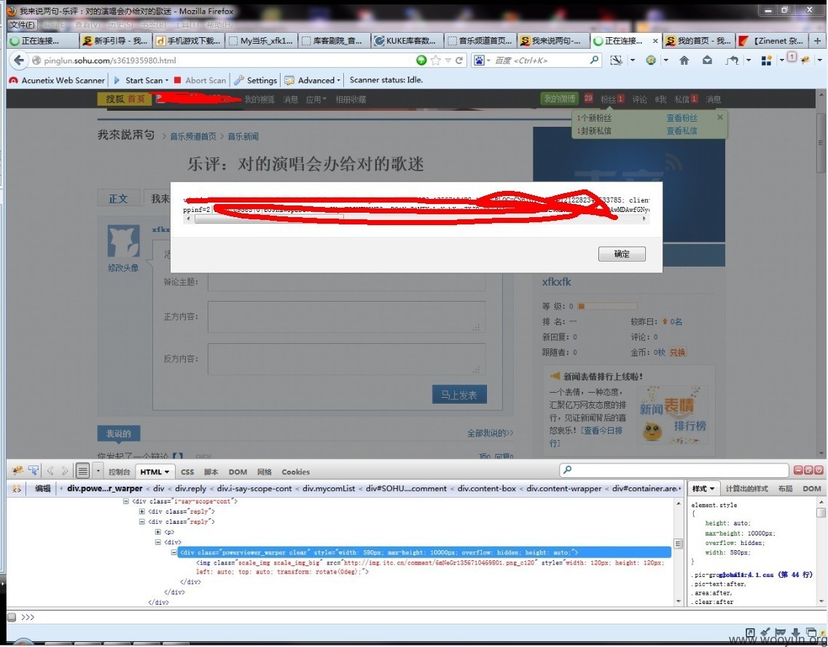828x647 pixels.
Task: Click the browser back arrow button
Action: [19, 60]
